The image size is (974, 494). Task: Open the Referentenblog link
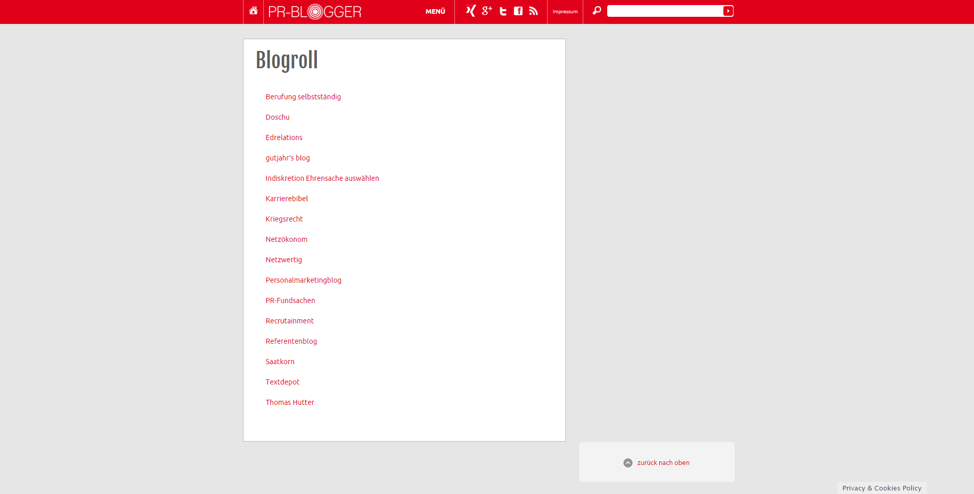pos(291,341)
